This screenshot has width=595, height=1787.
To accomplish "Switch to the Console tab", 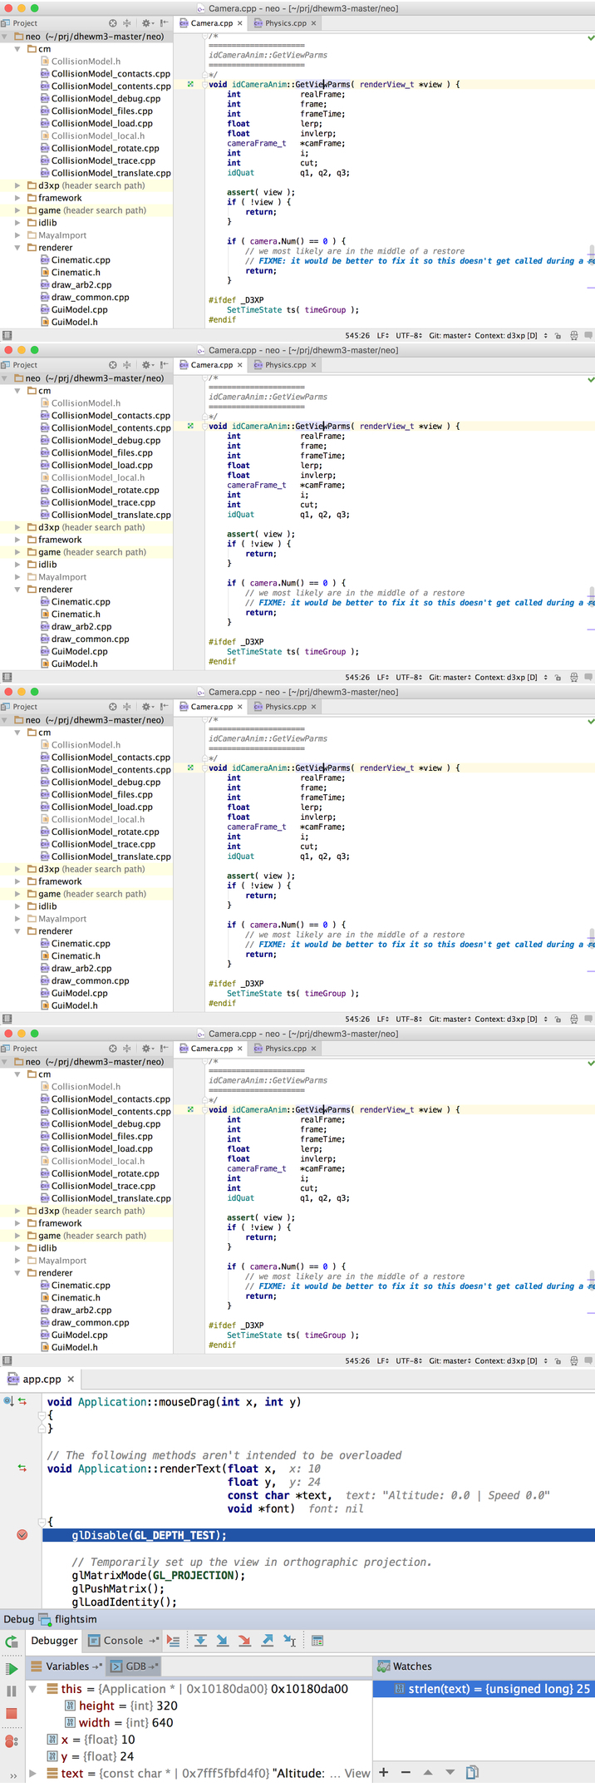I will (x=123, y=1641).
